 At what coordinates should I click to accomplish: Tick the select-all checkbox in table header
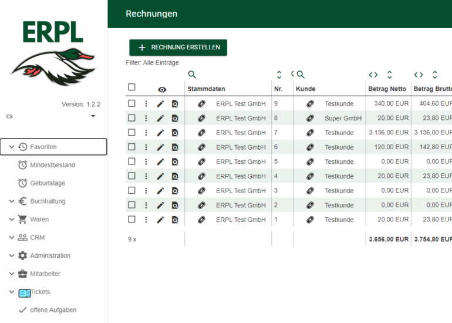click(x=131, y=88)
